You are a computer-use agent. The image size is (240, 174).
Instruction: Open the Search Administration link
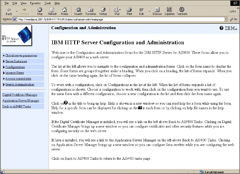pyautogui.click(x=20, y=85)
